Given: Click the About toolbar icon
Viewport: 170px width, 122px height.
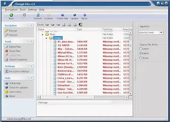Looking at the screenshot, I should (85, 15).
